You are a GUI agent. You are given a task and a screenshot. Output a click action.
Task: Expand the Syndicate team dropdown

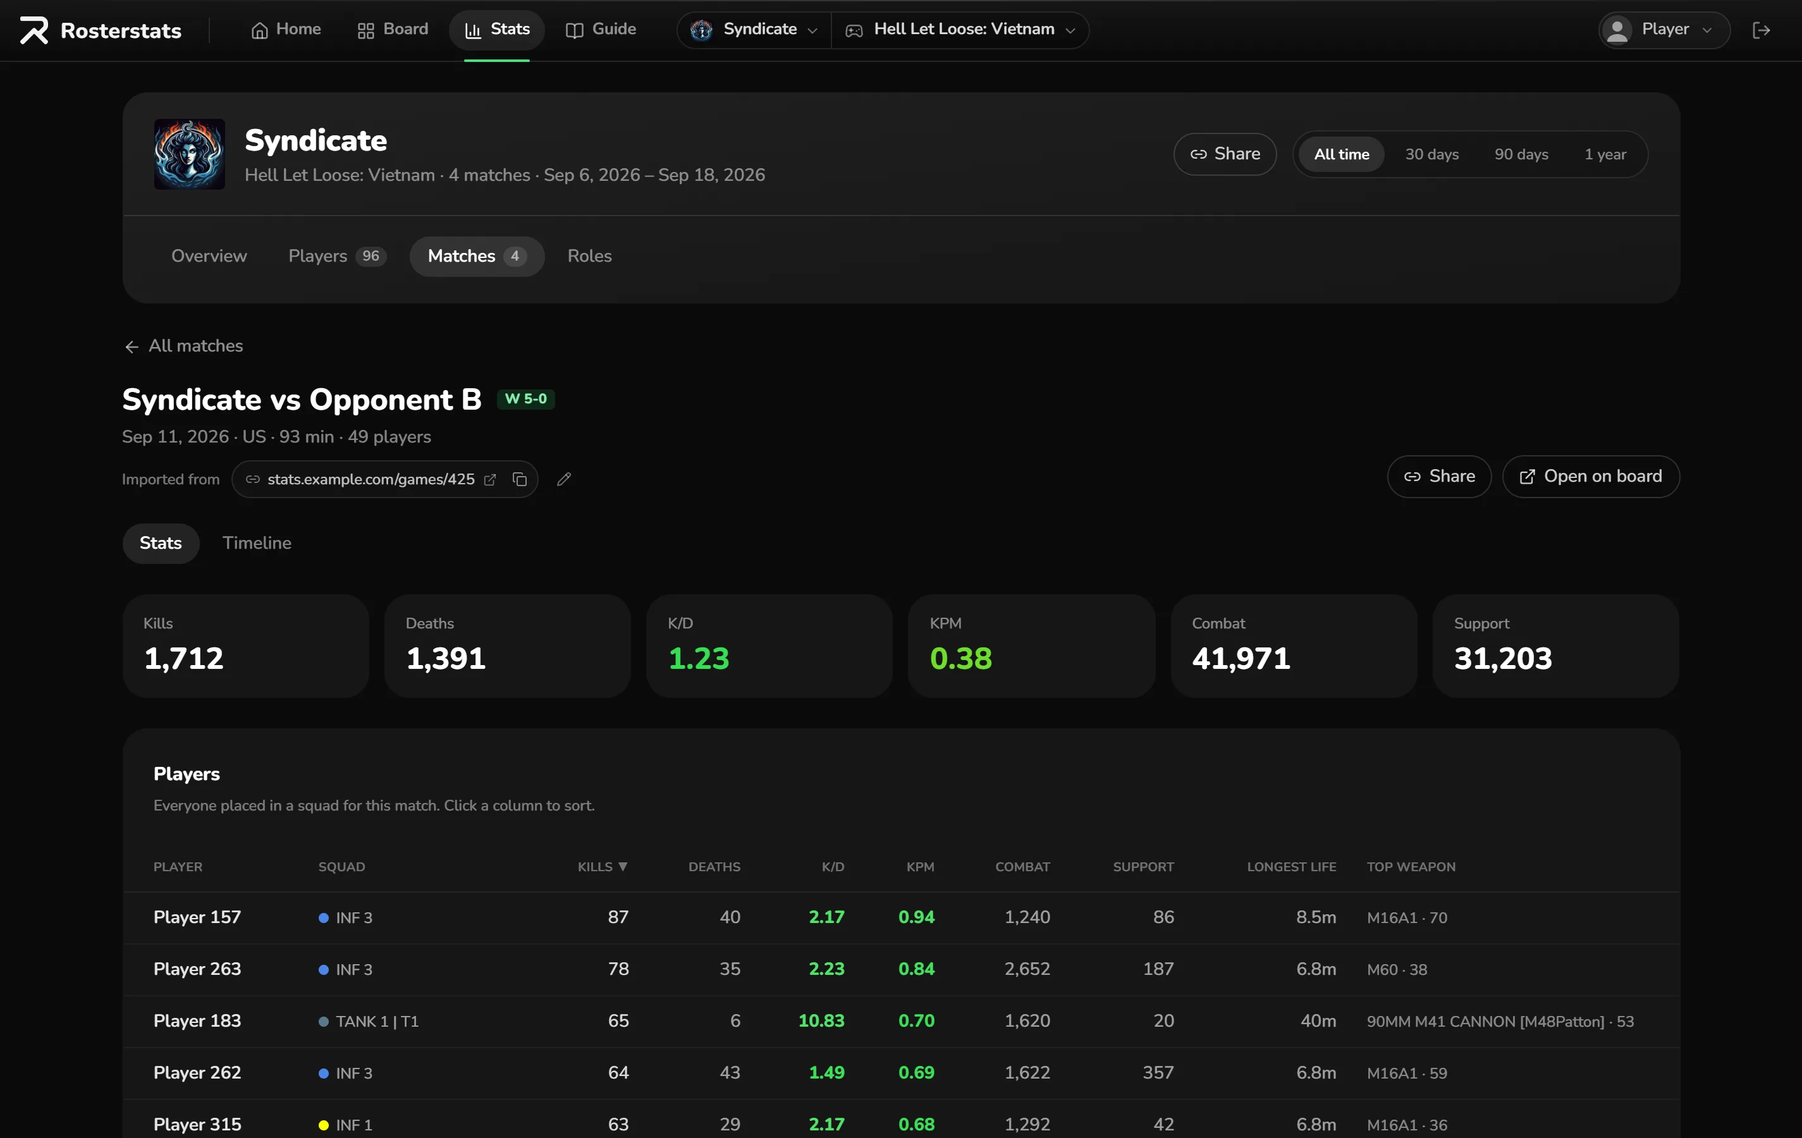(754, 29)
